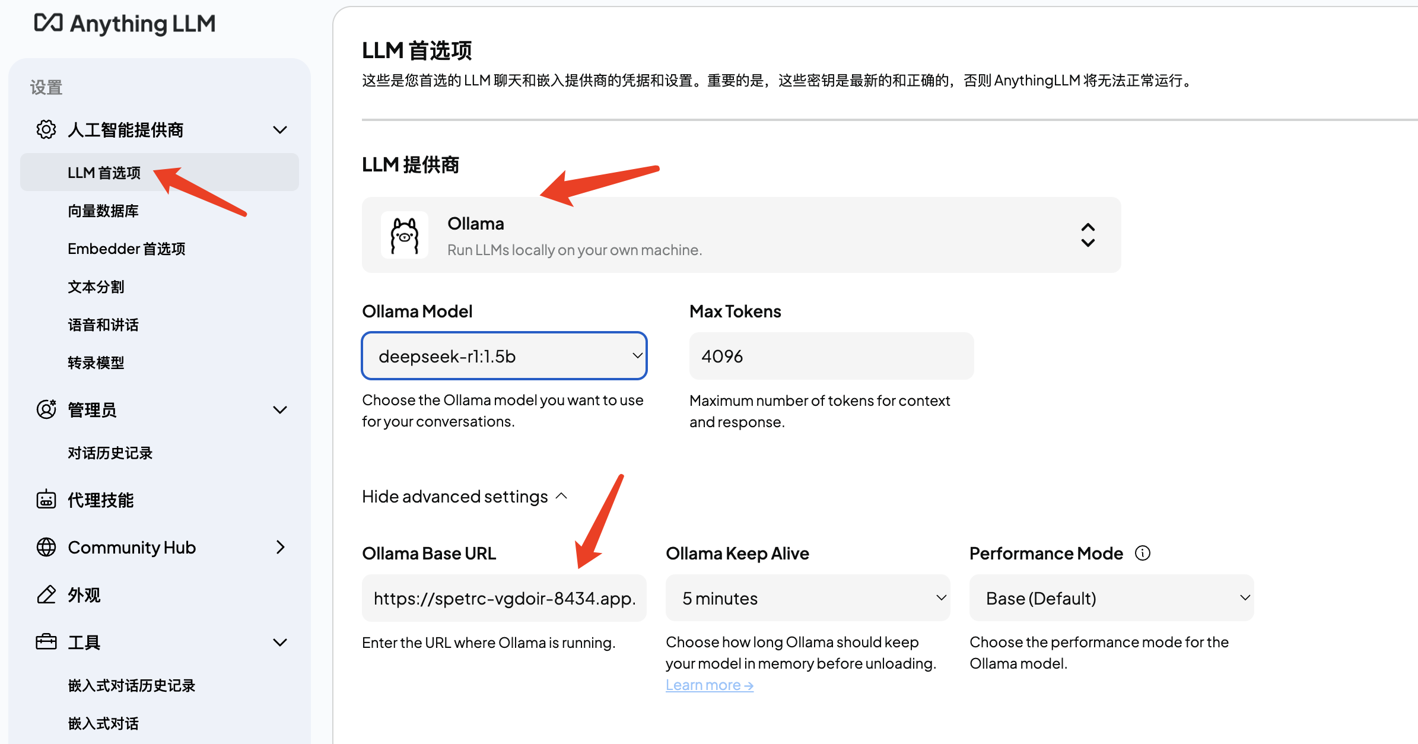Click the 管理员 section label

[x=92, y=409]
